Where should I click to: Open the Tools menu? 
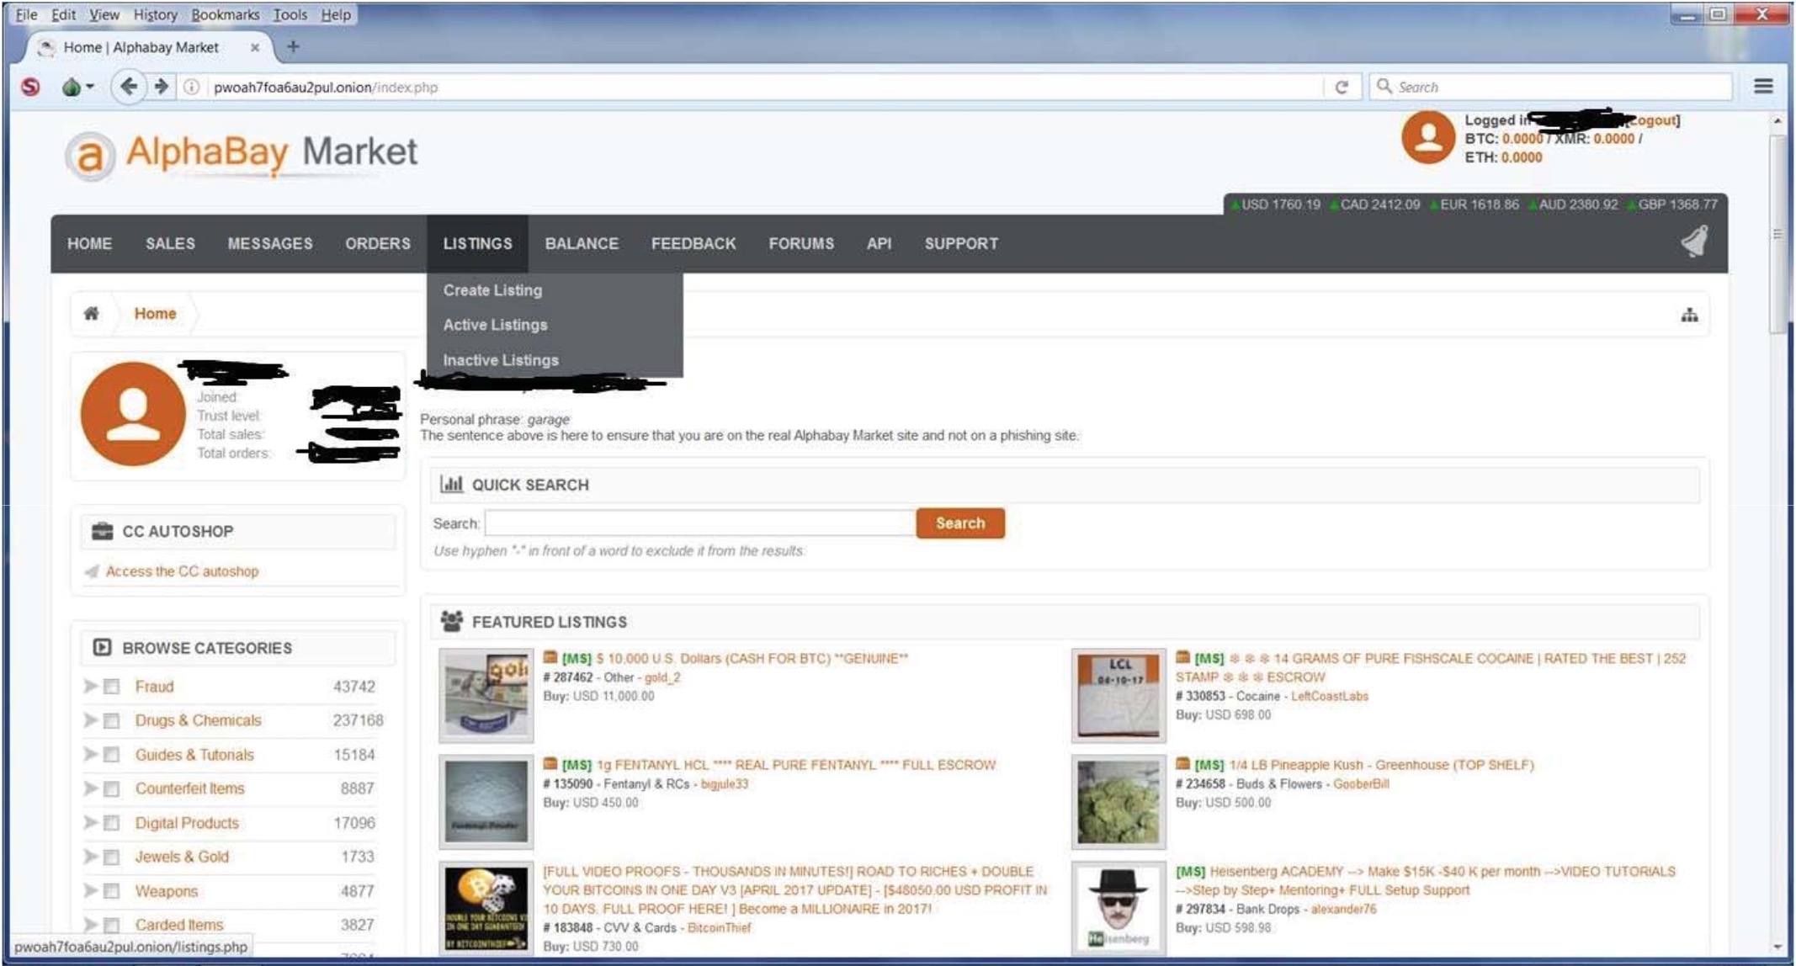[290, 14]
